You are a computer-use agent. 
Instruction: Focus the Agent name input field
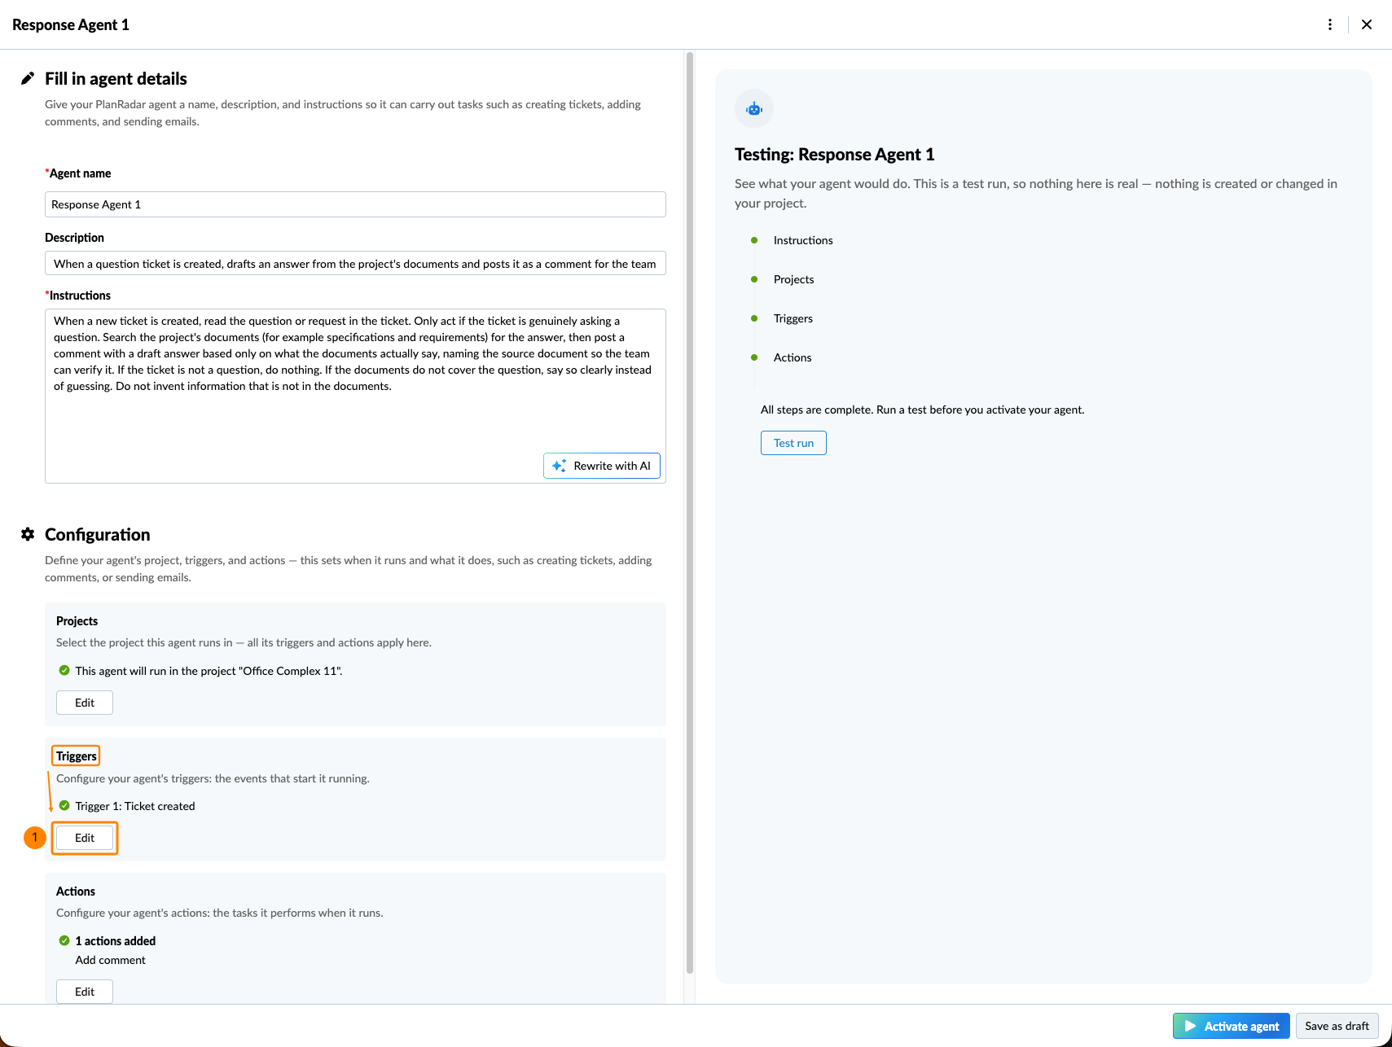(x=355, y=204)
